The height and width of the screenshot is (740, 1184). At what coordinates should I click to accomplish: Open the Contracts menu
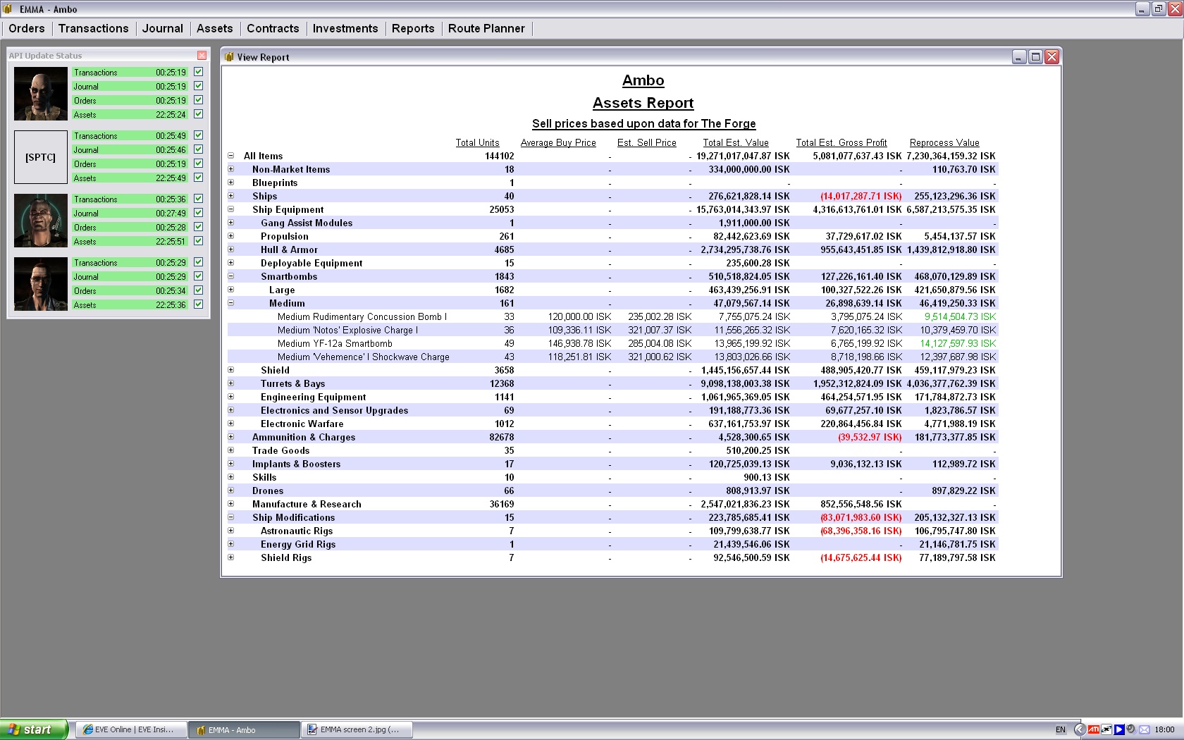coord(273,28)
